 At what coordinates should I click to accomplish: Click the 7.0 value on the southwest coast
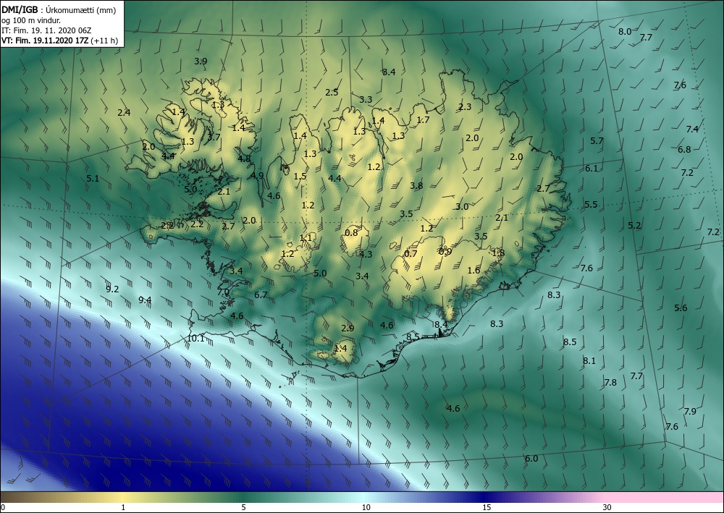pos(223,292)
